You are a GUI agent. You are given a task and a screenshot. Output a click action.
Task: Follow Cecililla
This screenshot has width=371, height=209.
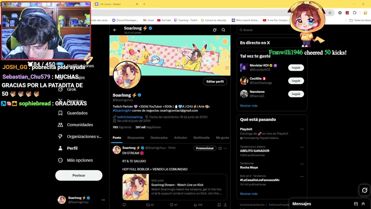coord(296,81)
